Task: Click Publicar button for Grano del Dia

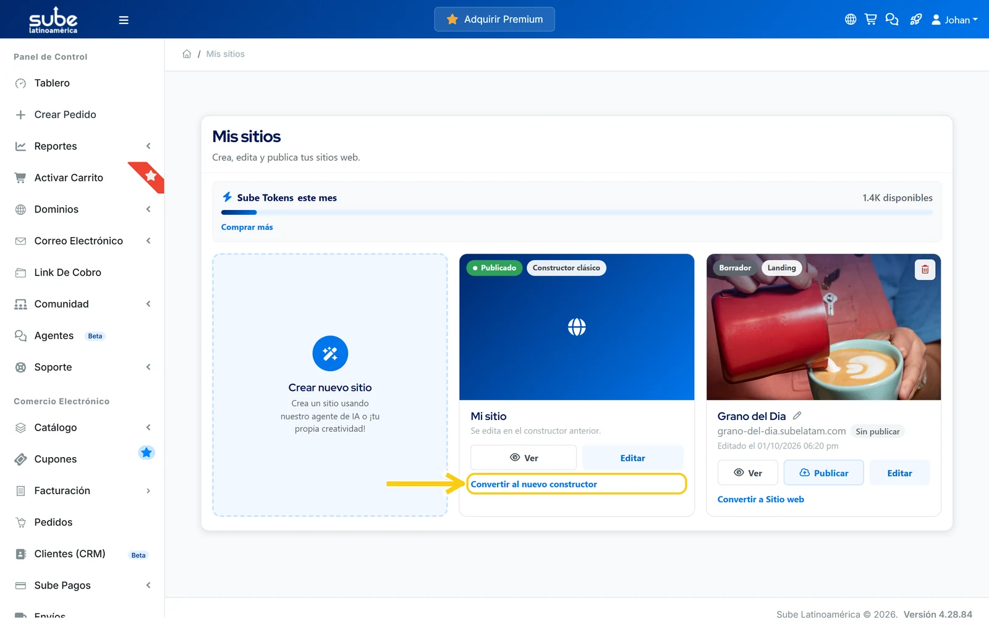Action: pyautogui.click(x=823, y=472)
